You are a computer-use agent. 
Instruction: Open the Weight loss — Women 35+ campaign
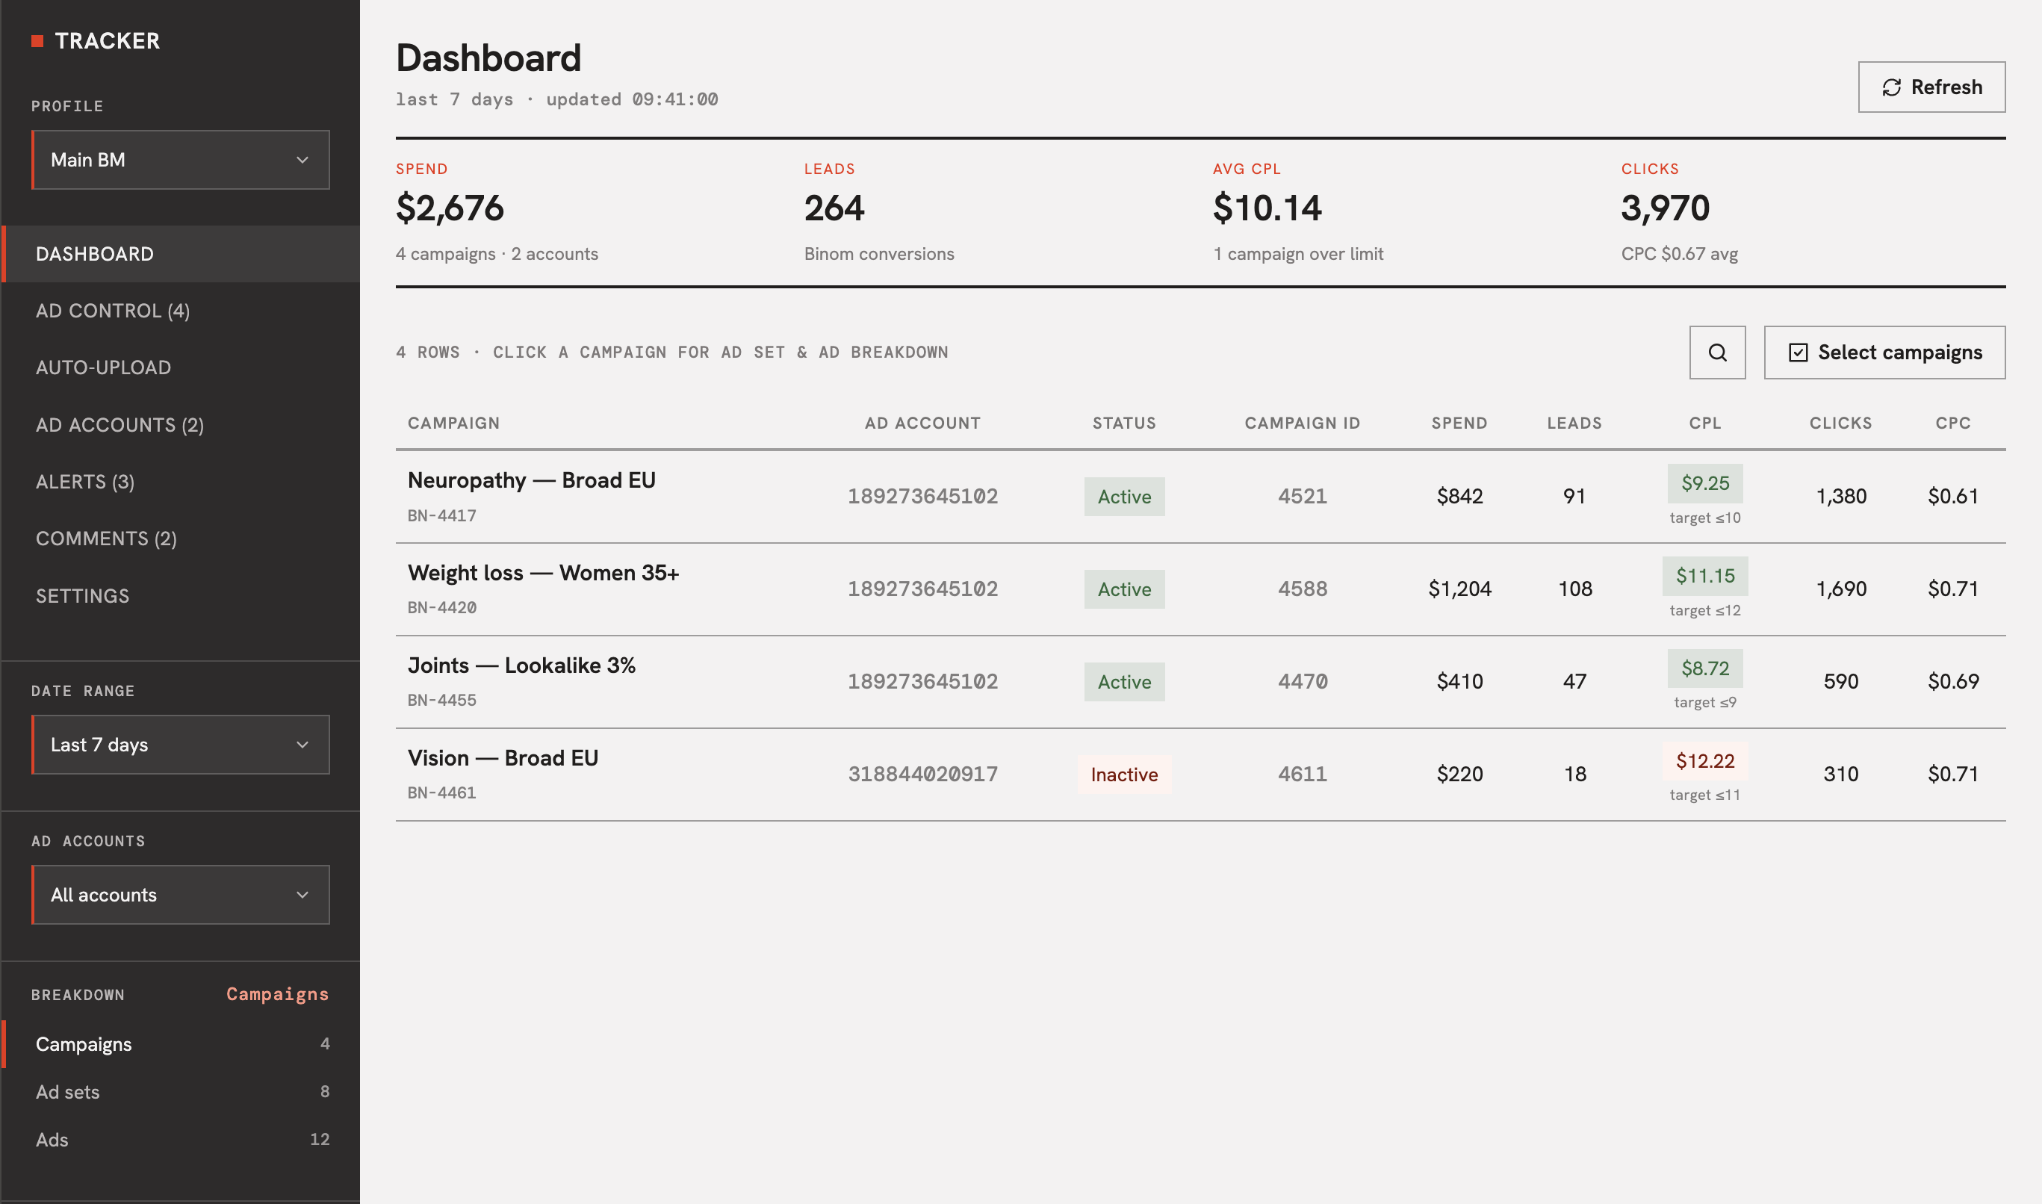(543, 573)
